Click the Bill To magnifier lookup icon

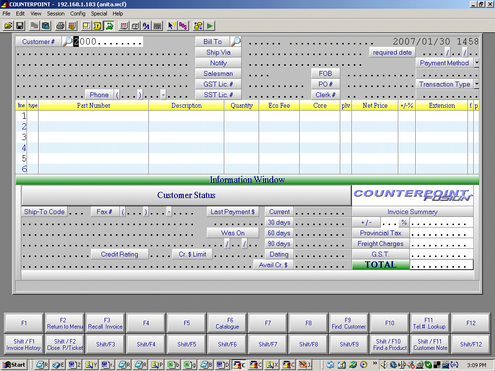click(236, 42)
